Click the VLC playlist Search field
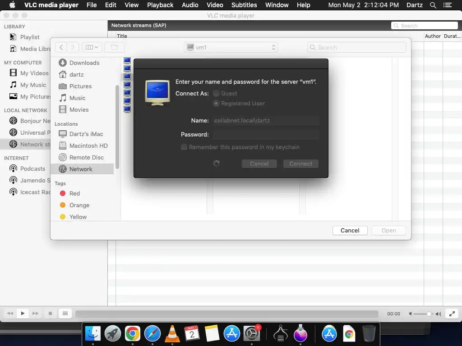This screenshot has height=346, width=462. click(x=424, y=26)
